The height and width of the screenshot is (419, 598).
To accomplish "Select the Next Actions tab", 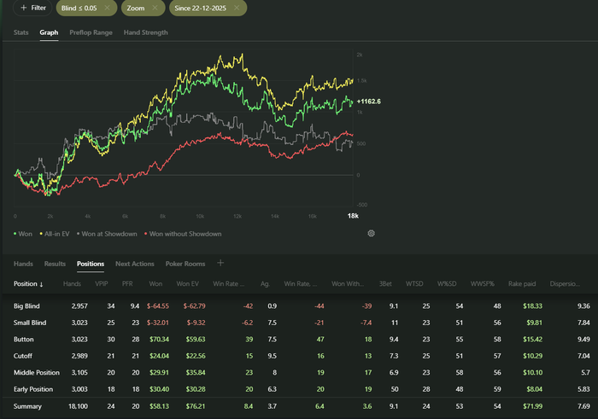I will click(x=135, y=264).
